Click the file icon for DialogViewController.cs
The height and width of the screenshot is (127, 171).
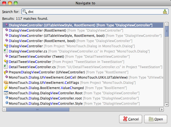pyautogui.click(x=6, y=51)
